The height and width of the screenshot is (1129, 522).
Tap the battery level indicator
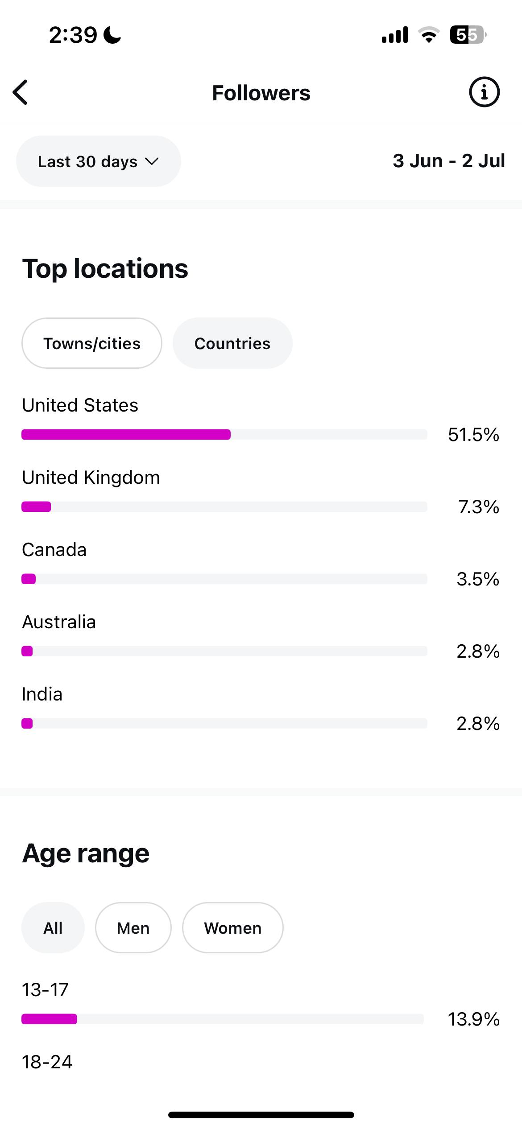click(468, 35)
